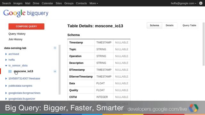Image resolution: width=205 pixels, height=115 pixels.
Task: Expand publicdata:samples dataset arrow
Action: coord(6,86)
